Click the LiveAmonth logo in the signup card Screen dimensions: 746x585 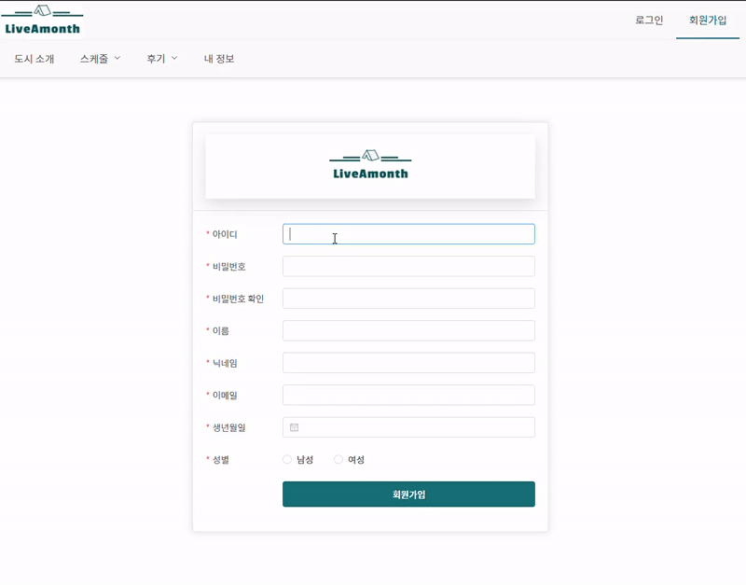[370, 165]
